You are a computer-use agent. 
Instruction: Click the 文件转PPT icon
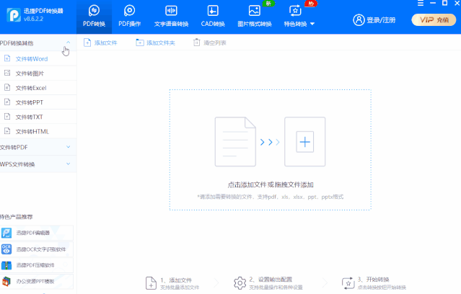click(7, 102)
